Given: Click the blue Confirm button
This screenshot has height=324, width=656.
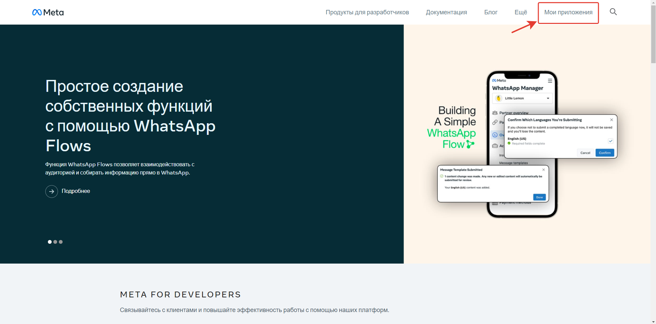Looking at the screenshot, I should [605, 153].
